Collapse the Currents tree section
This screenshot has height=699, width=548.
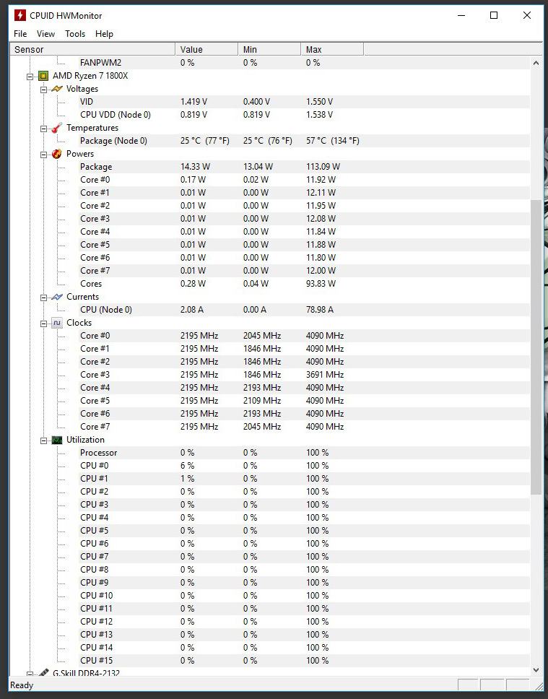44,298
